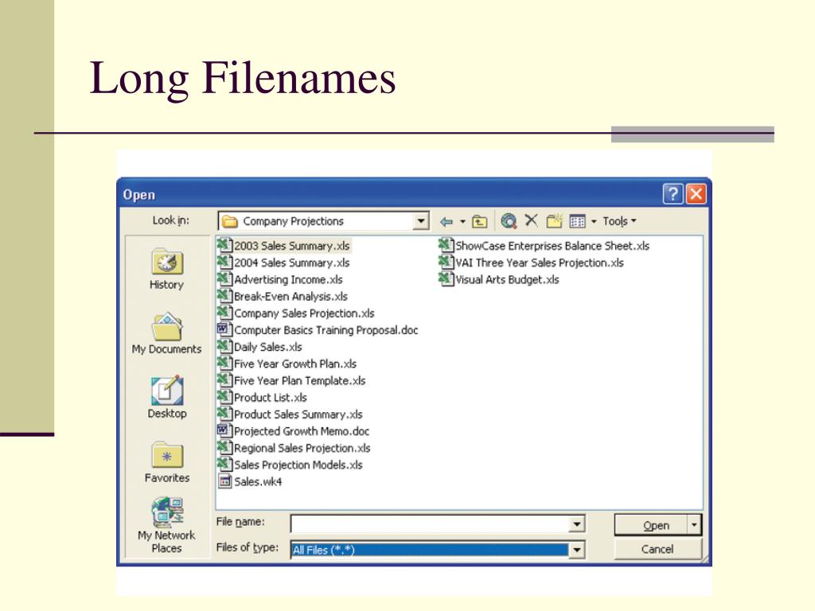The height and width of the screenshot is (611, 815).
Task: Expand the Files of type dropdown arrow
Action: pos(577,550)
